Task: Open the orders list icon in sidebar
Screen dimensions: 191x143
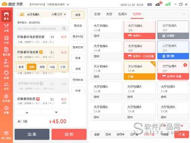Action: pos(6,39)
